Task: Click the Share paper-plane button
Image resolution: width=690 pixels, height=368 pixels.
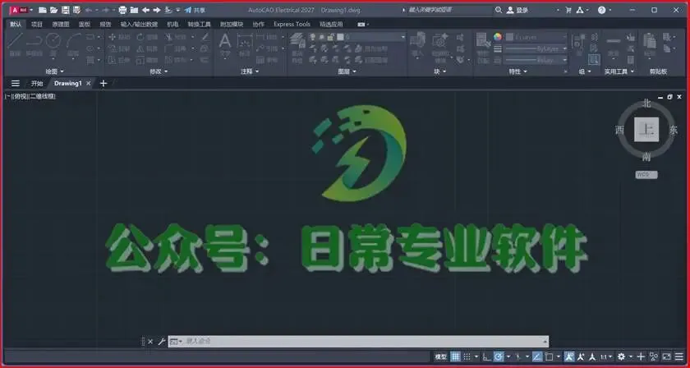Action: [x=194, y=10]
